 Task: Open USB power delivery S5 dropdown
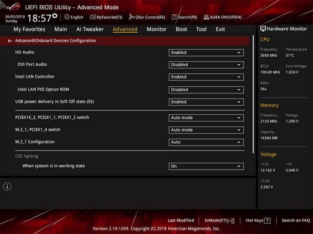click(206, 102)
